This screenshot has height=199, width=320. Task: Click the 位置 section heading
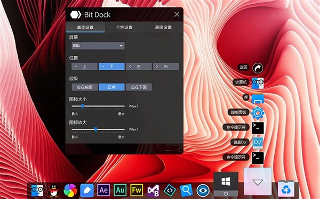74,58
